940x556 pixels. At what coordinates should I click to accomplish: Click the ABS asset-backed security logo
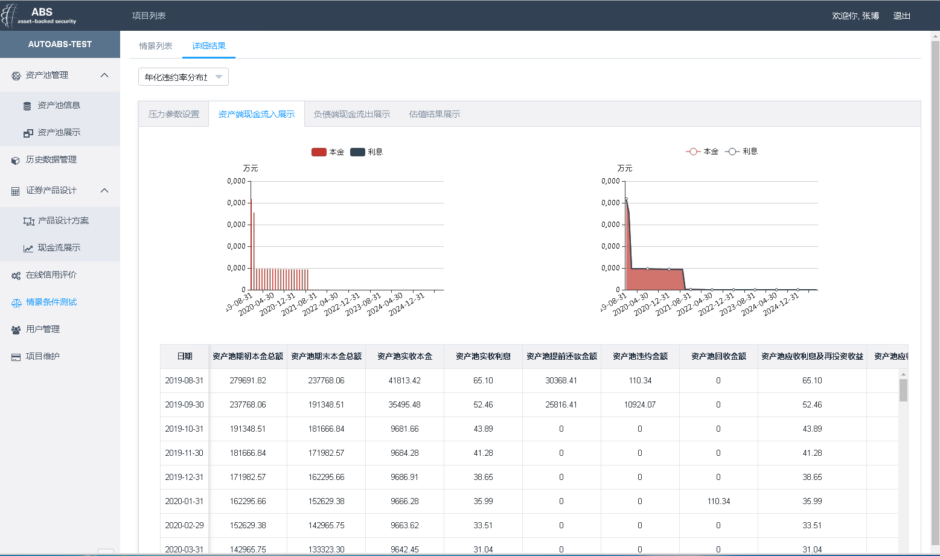pyautogui.click(x=40, y=16)
